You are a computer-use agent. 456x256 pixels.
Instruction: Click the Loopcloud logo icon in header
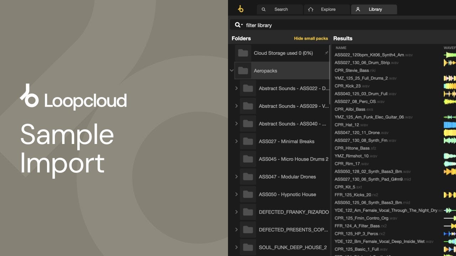(x=240, y=9)
